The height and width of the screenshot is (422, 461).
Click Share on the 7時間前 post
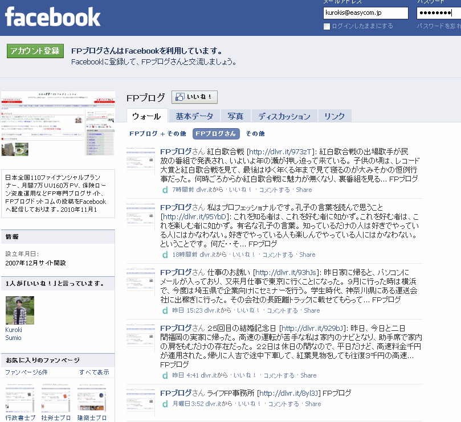point(304,190)
